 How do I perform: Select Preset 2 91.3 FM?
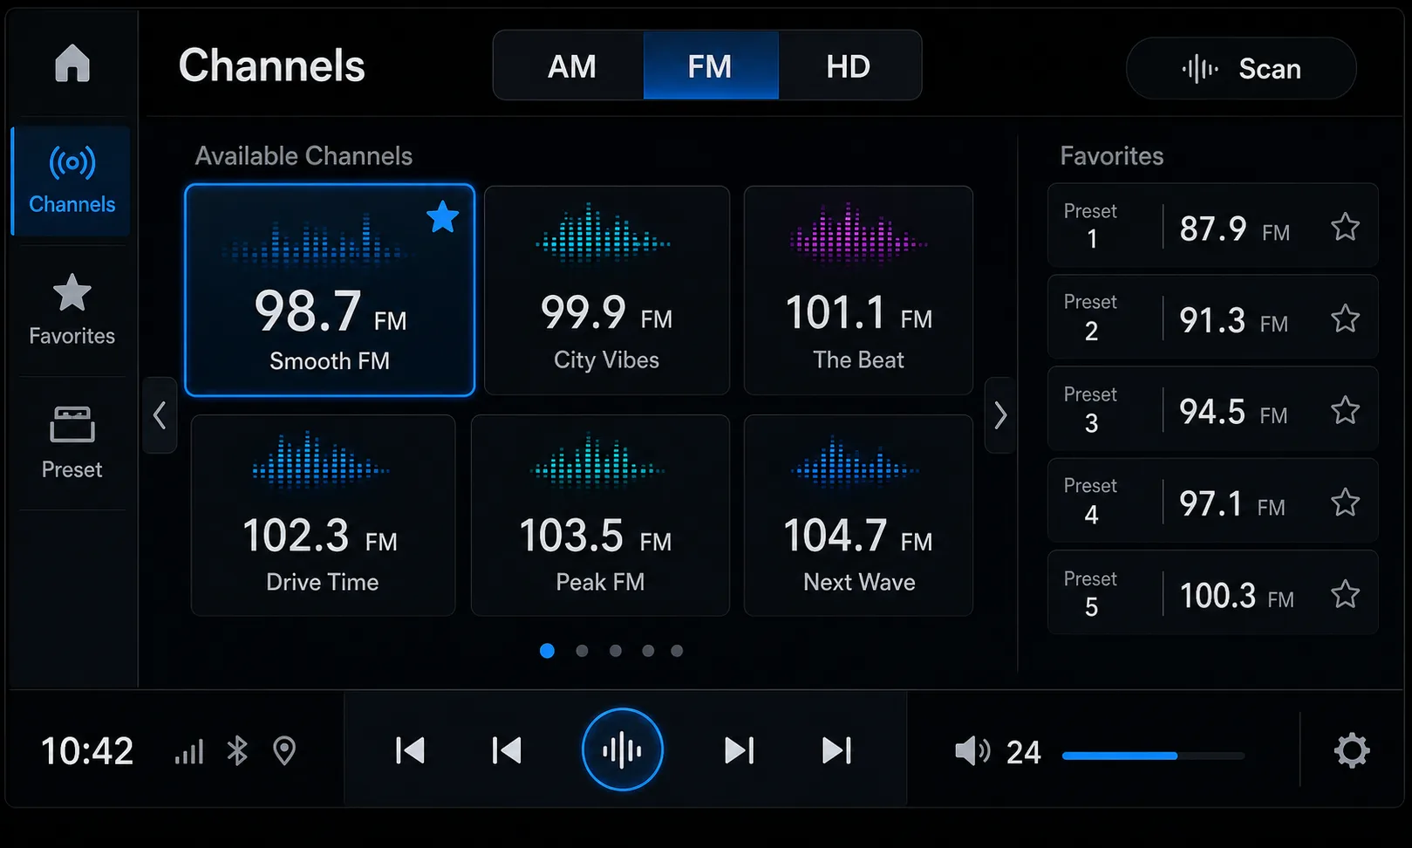click(1212, 318)
